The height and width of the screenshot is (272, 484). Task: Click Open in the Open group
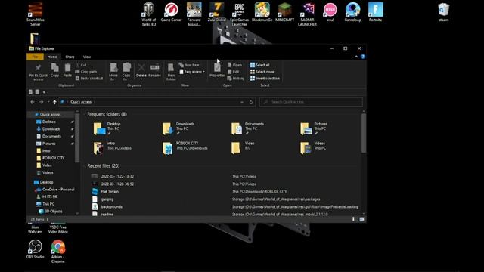click(235, 65)
